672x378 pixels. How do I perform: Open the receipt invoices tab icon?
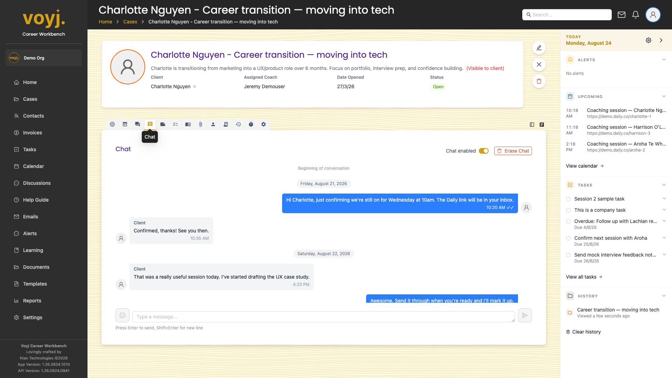coord(226,124)
